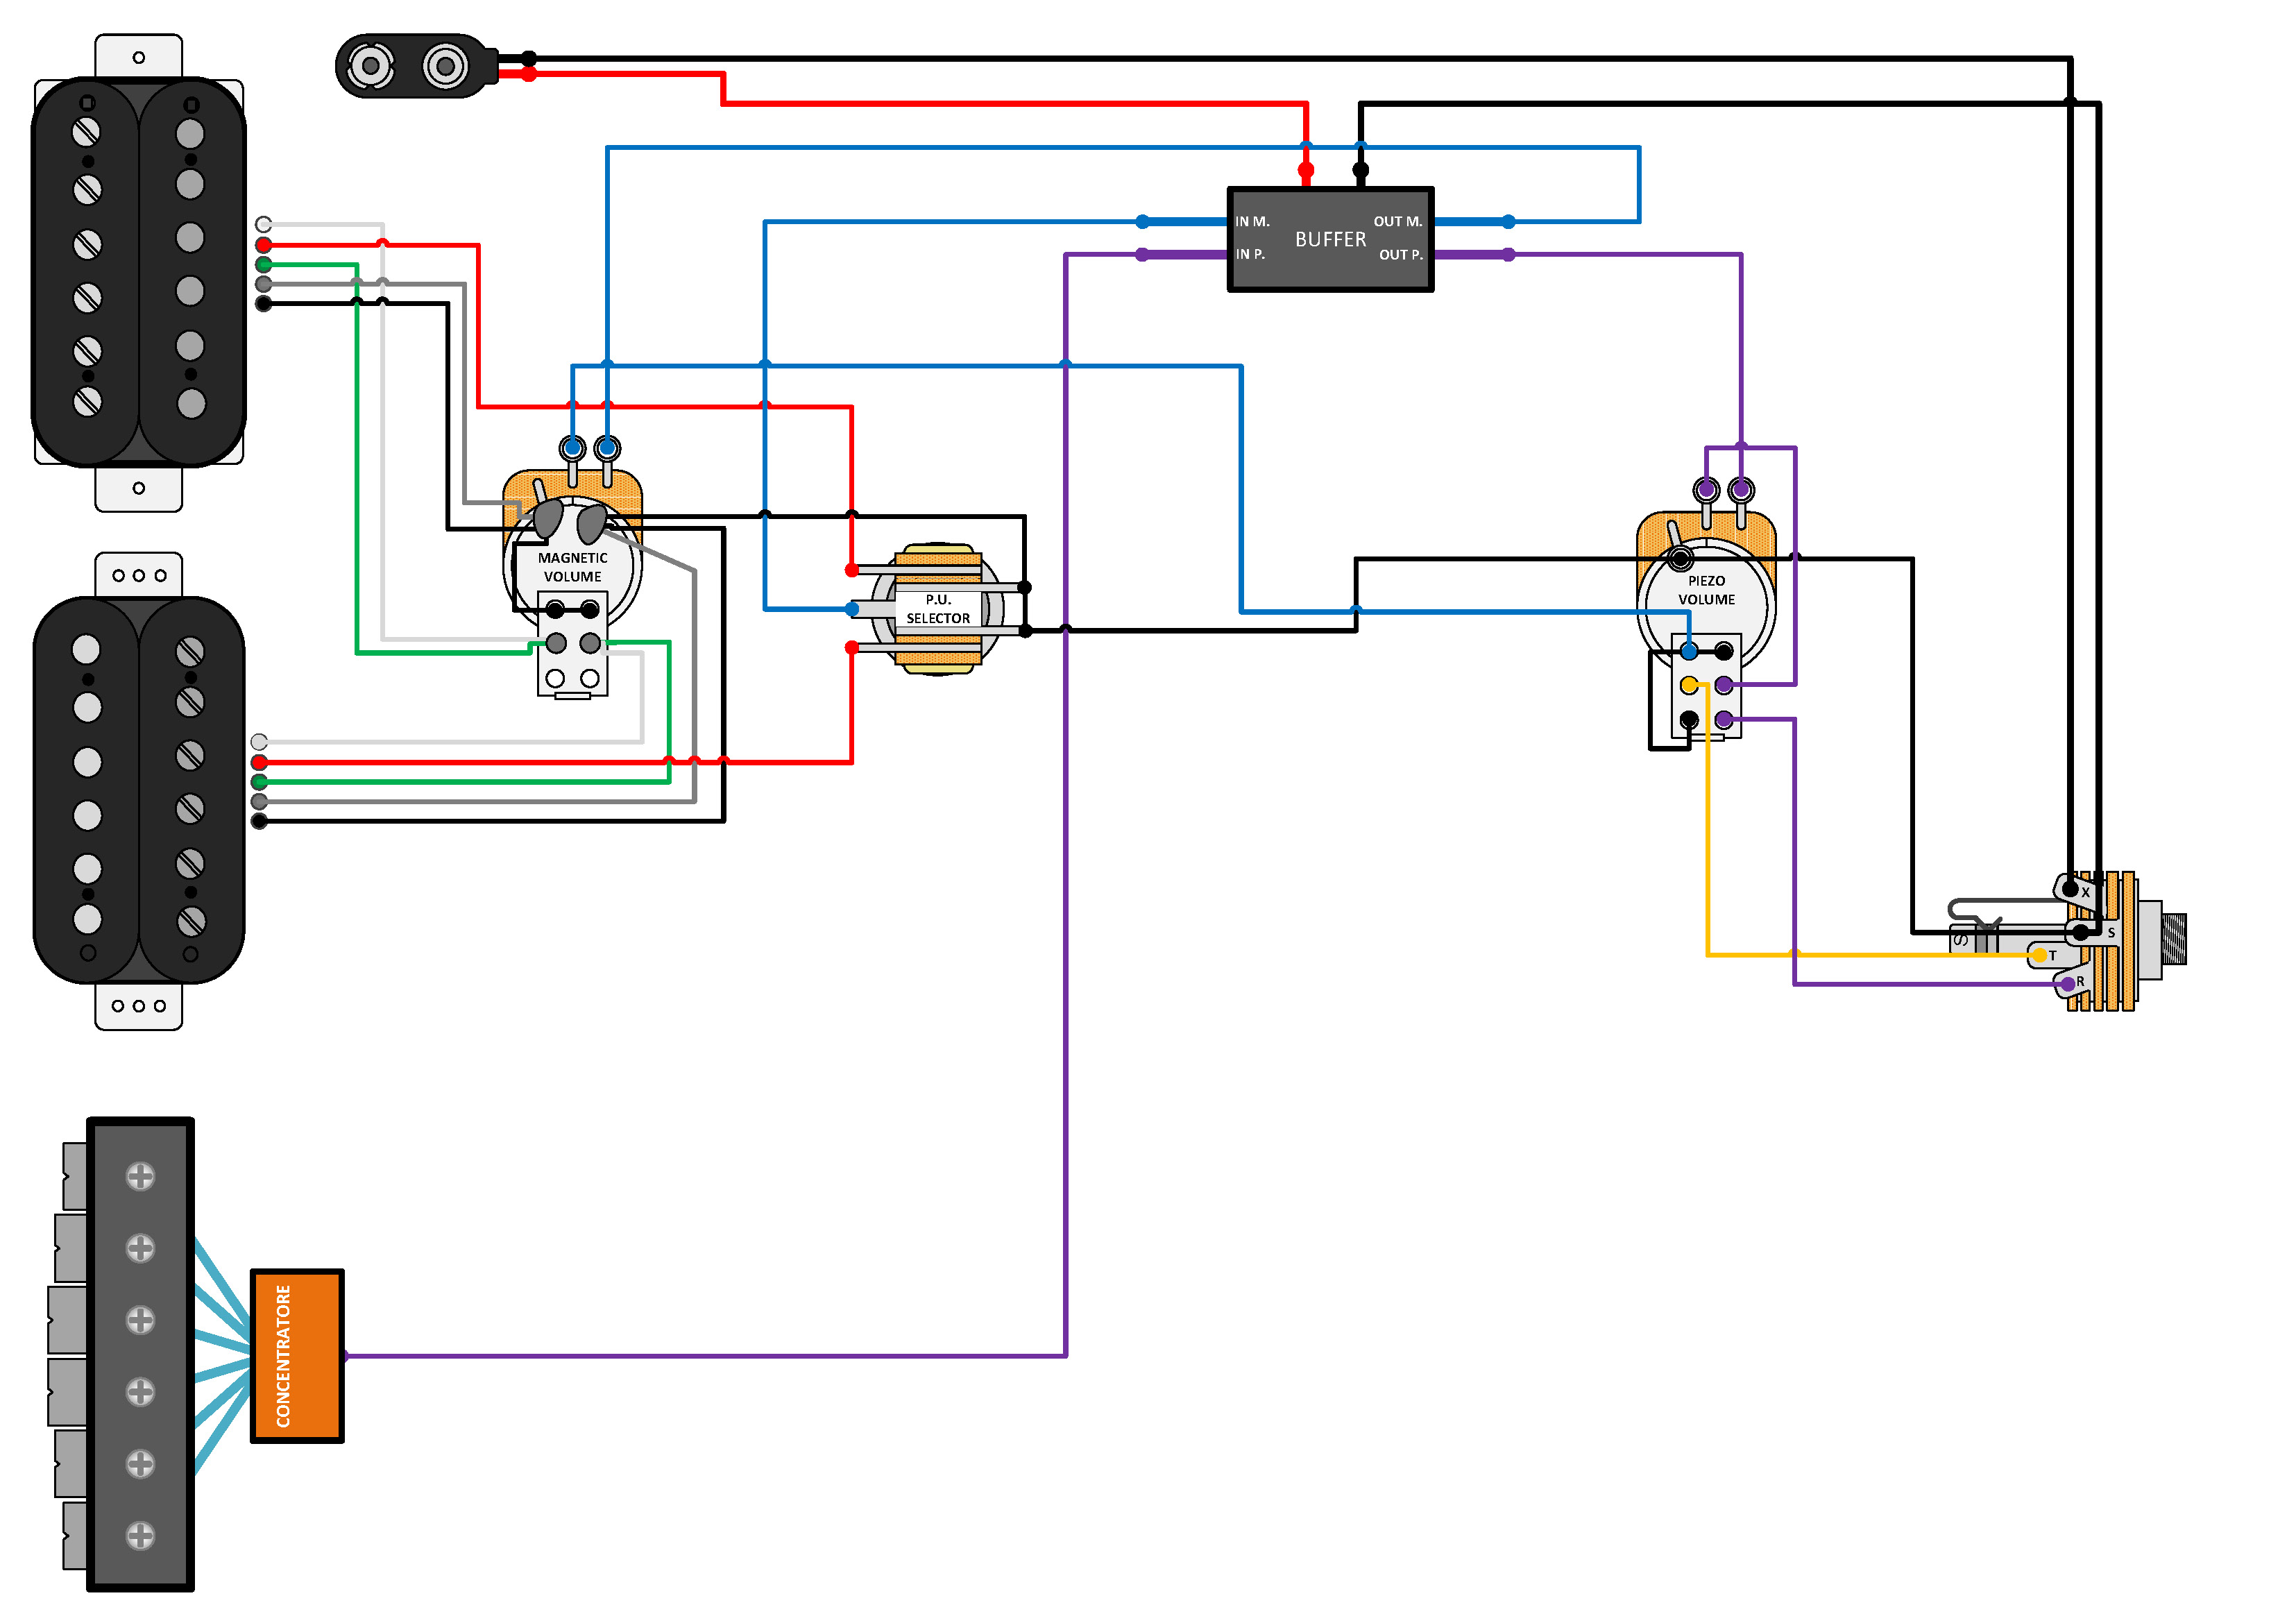Click the bottom pickup green wire terminal

(259, 781)
